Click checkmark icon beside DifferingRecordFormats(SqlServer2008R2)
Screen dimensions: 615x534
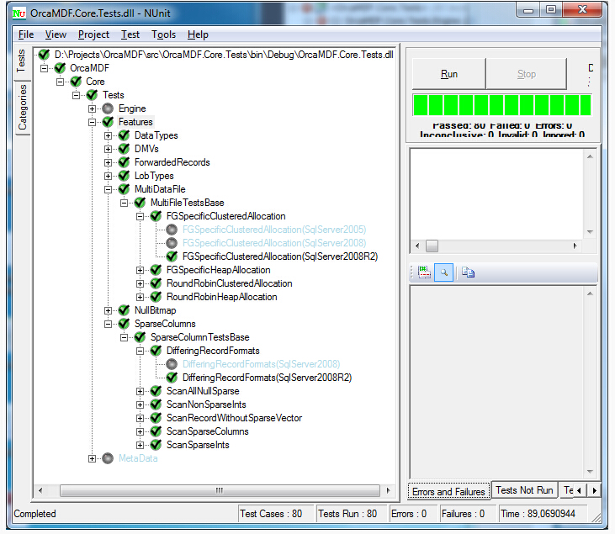172,378
